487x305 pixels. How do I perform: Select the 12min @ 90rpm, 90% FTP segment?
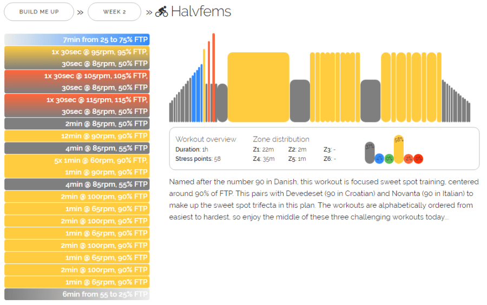77,136
